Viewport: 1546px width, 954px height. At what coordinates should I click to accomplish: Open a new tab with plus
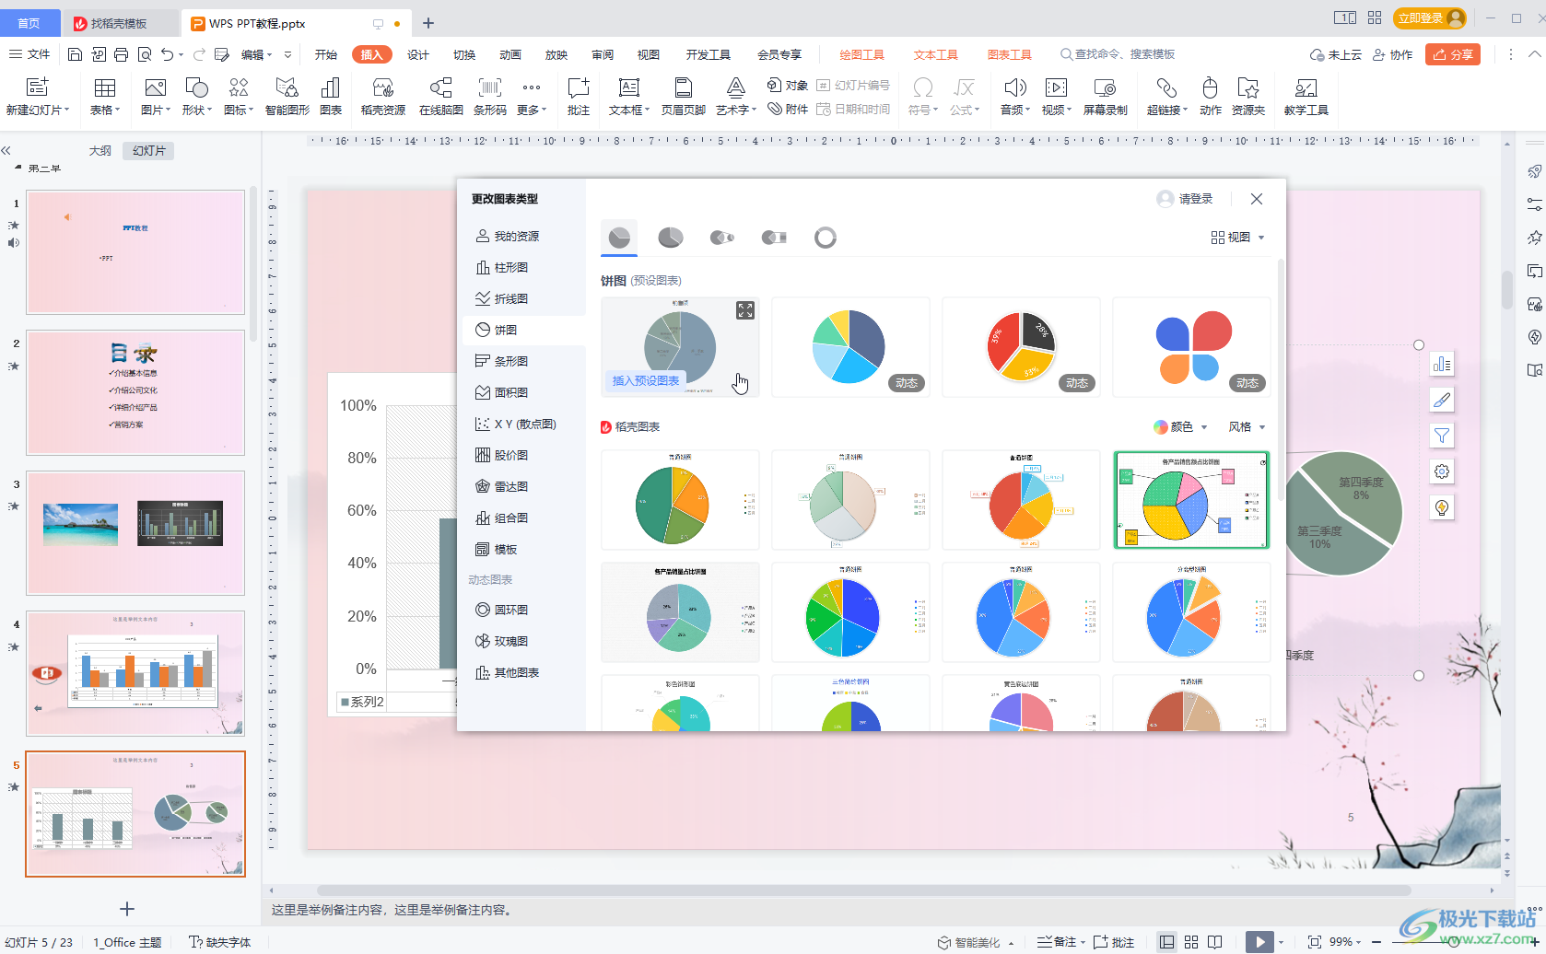coord(428,23)
